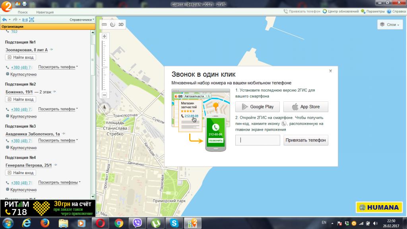Expand Посмотреть телефон for Подстанция №1
Image resolution: width=407 pixels, height=229 pixels.
(x=58, y=67)
